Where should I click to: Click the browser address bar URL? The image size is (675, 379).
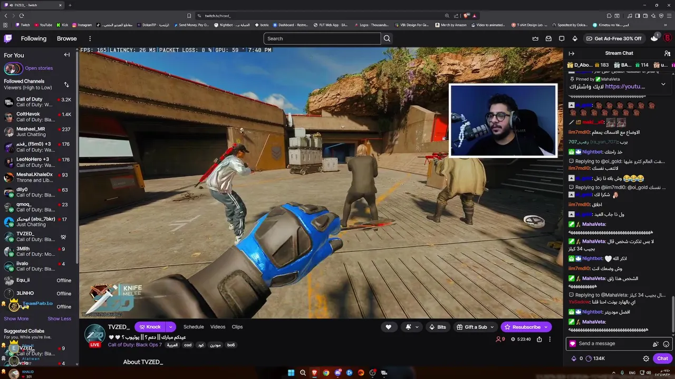pos(218,16)
